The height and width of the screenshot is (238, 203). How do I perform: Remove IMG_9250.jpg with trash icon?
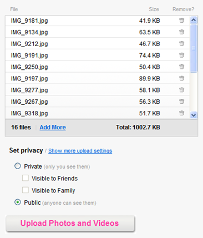tap(181, 67)
